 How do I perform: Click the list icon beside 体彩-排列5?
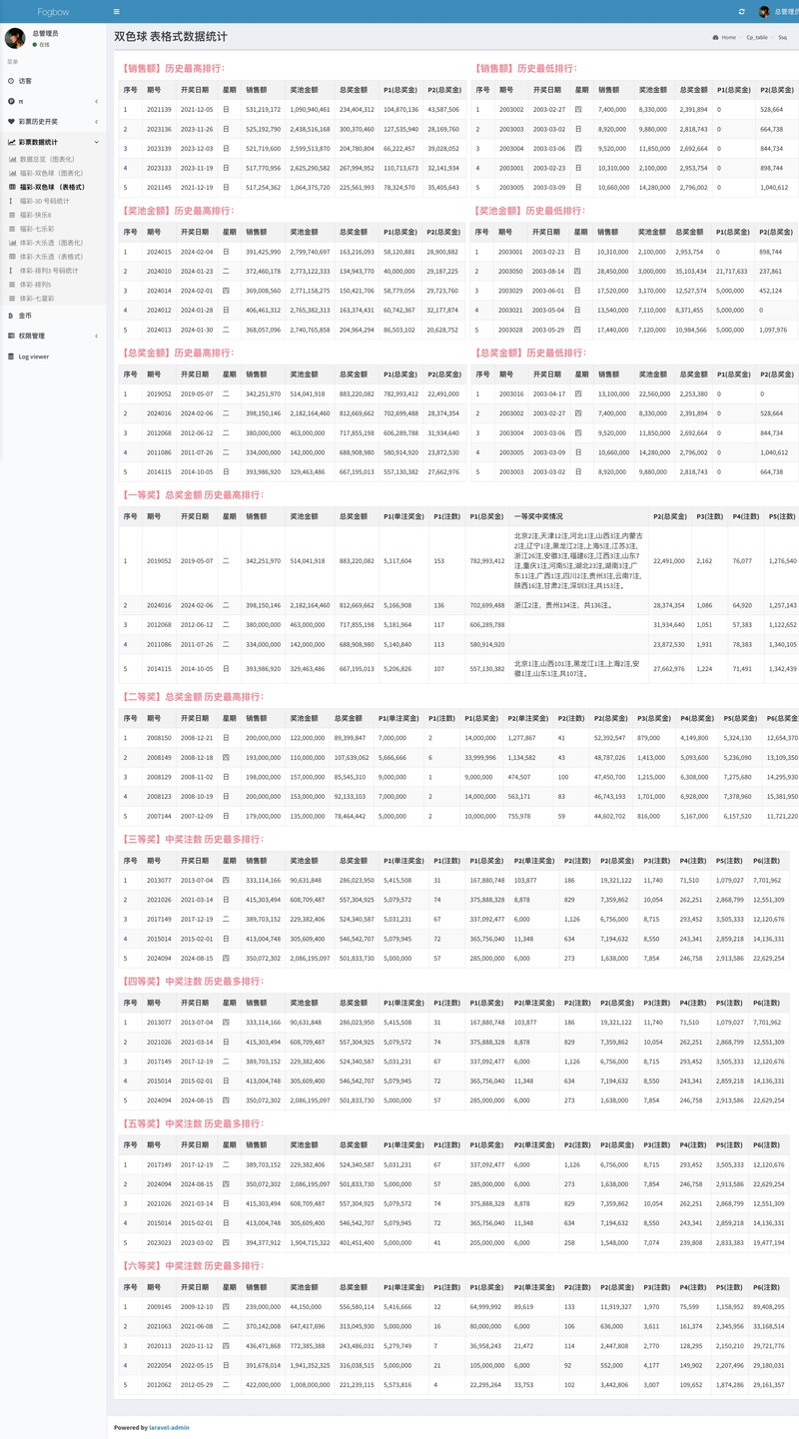pyautogui.click(x=12, y=285)
